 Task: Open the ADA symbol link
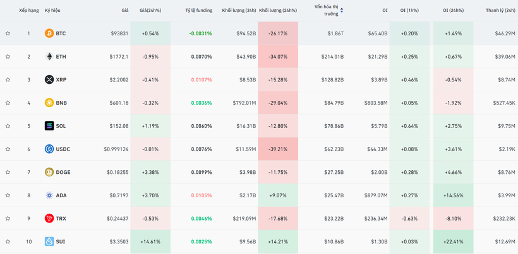coord(61,195)
